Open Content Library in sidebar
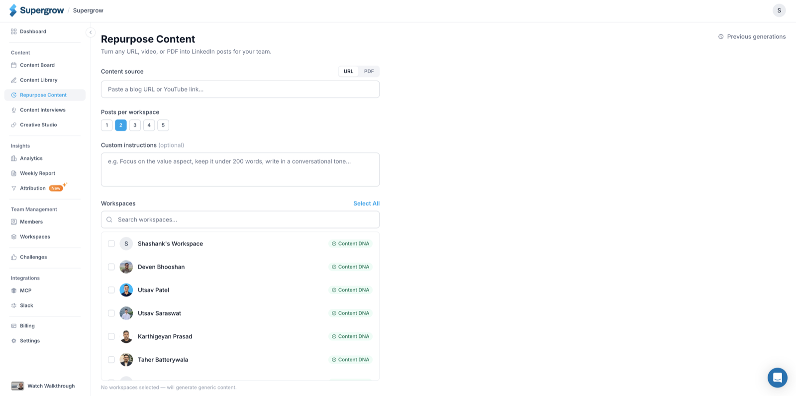This screenshot has height=396, width=796. coord(45,80)
